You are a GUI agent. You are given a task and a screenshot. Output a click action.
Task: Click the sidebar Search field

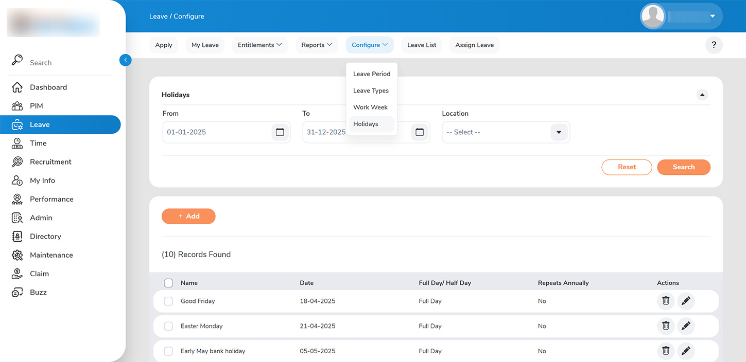[62, 63]
